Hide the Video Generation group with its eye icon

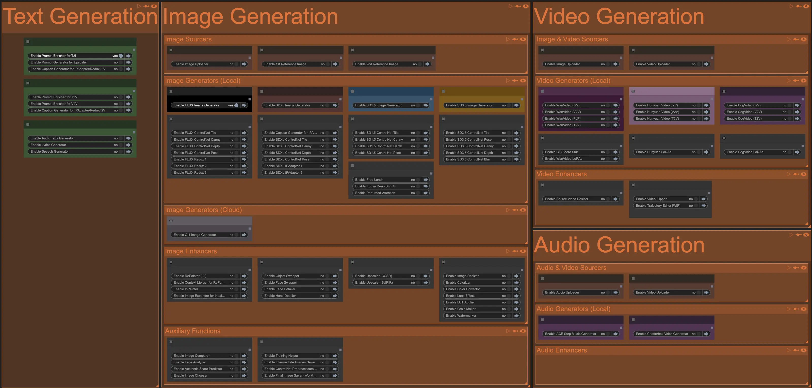806,5
